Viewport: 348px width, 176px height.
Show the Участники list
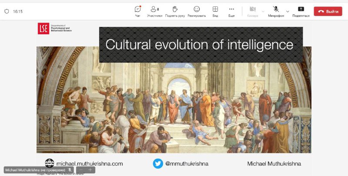(154, 11)
